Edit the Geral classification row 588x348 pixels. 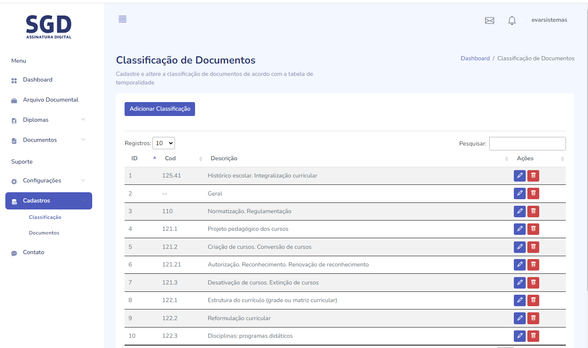(x=520, y=193)
